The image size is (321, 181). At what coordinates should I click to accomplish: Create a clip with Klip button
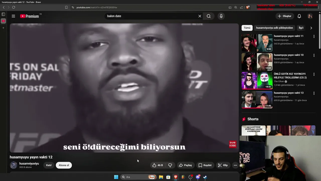click(x=223, y=165)
